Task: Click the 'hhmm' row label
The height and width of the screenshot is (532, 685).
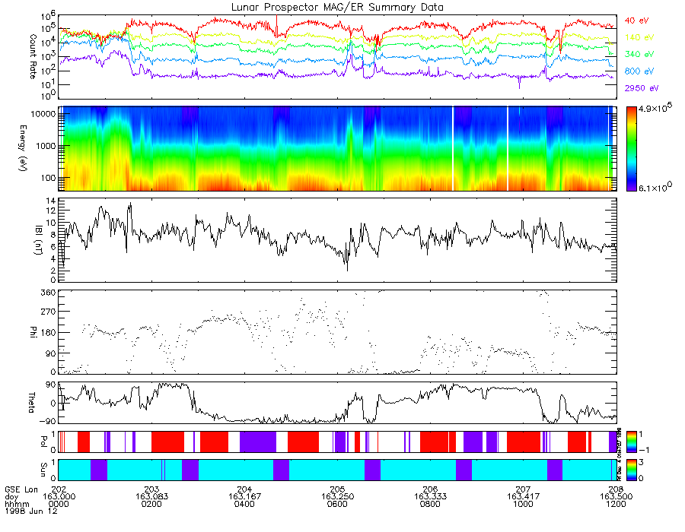Action: [17, 504]
